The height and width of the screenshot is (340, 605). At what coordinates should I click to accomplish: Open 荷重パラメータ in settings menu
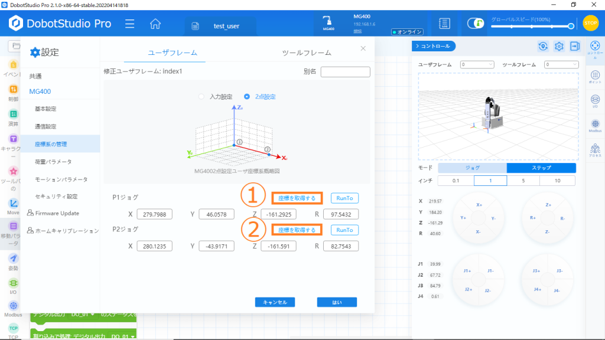pos(53,162)
